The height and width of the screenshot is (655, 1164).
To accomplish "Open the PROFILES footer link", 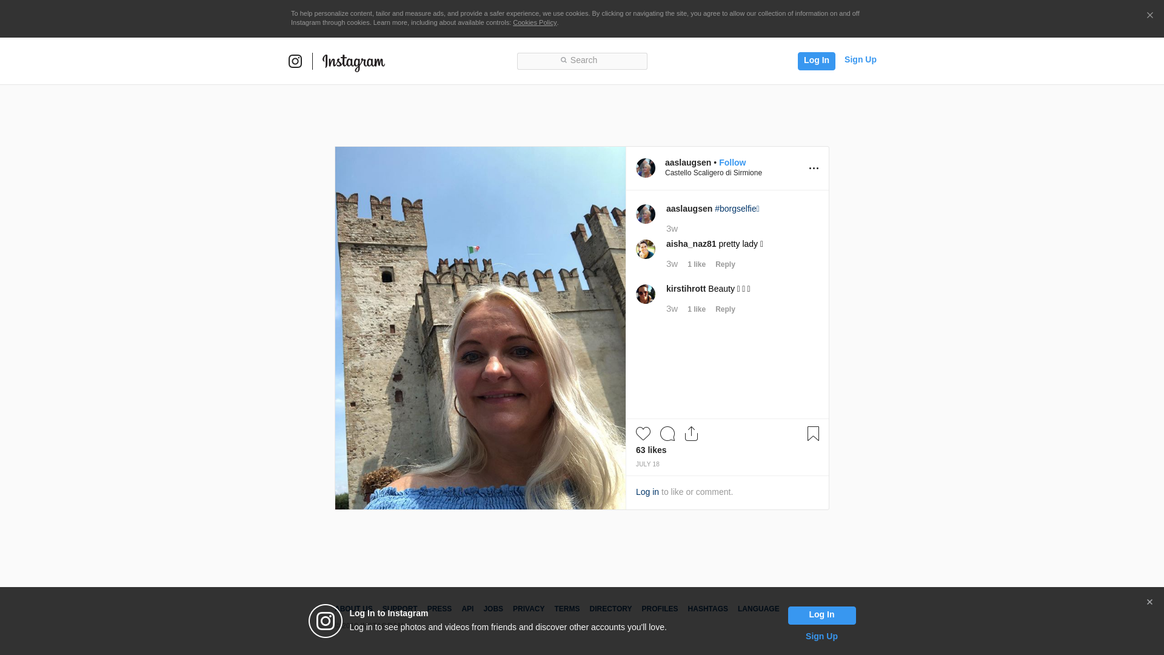I will [660, 609].
